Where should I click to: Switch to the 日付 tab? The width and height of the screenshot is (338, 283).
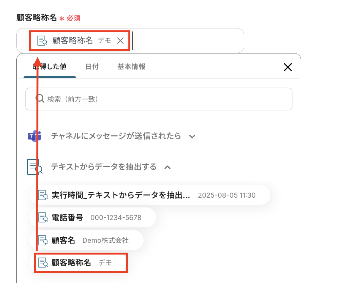coord(92,67)
